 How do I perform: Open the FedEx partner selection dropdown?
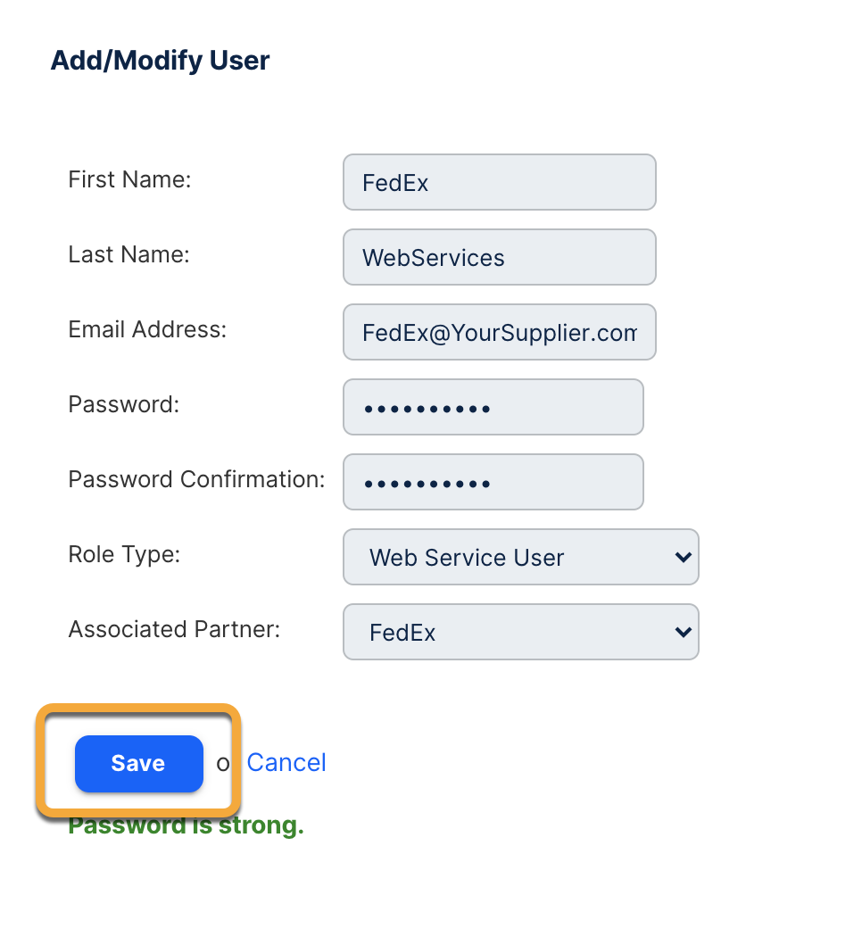[x=509, y=633]
